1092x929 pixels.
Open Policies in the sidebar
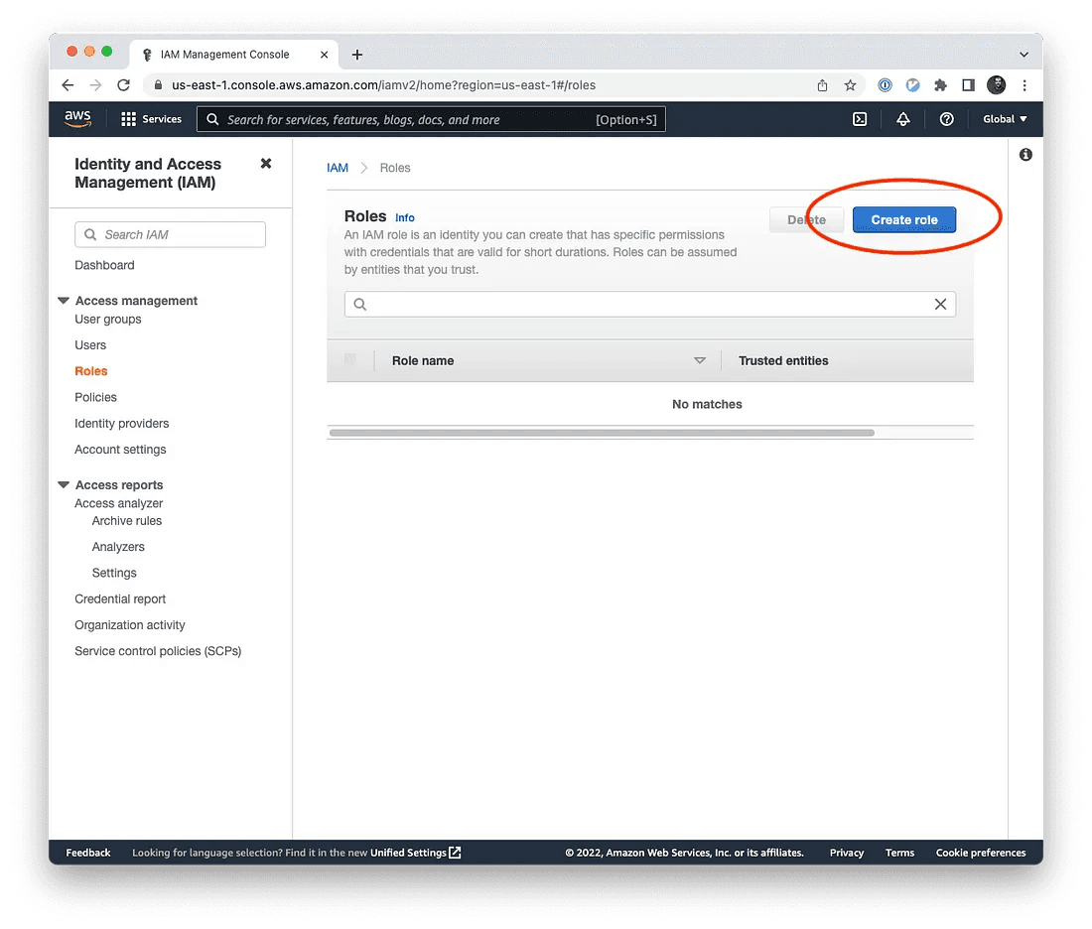pos(95,397)
